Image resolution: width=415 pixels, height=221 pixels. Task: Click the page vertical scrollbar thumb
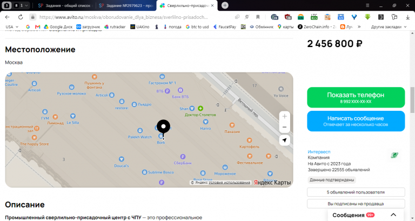[x=412, y=100]
